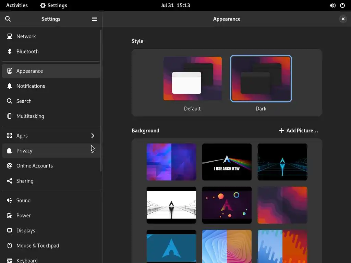Open Activities overview
This screenshot has width=351, height=263.
(x=17, y=5)
